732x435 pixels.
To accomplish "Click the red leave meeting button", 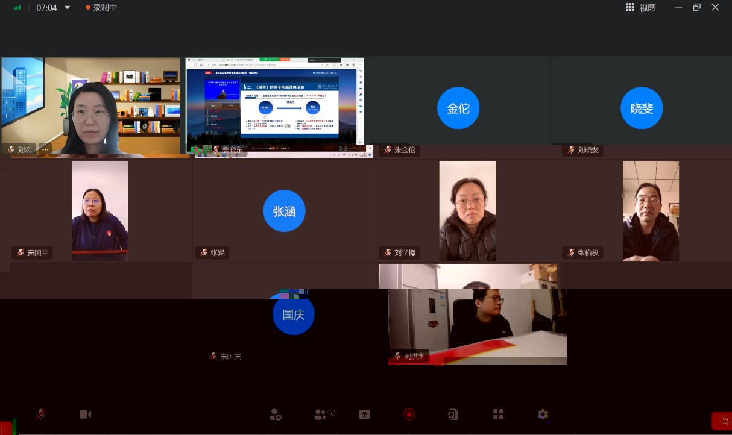I will click(722, 421).
